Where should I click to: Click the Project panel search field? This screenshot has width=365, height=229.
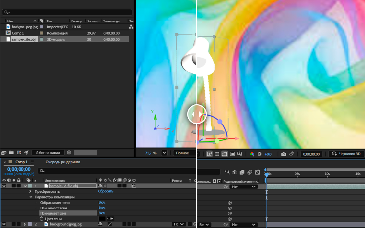67,12
